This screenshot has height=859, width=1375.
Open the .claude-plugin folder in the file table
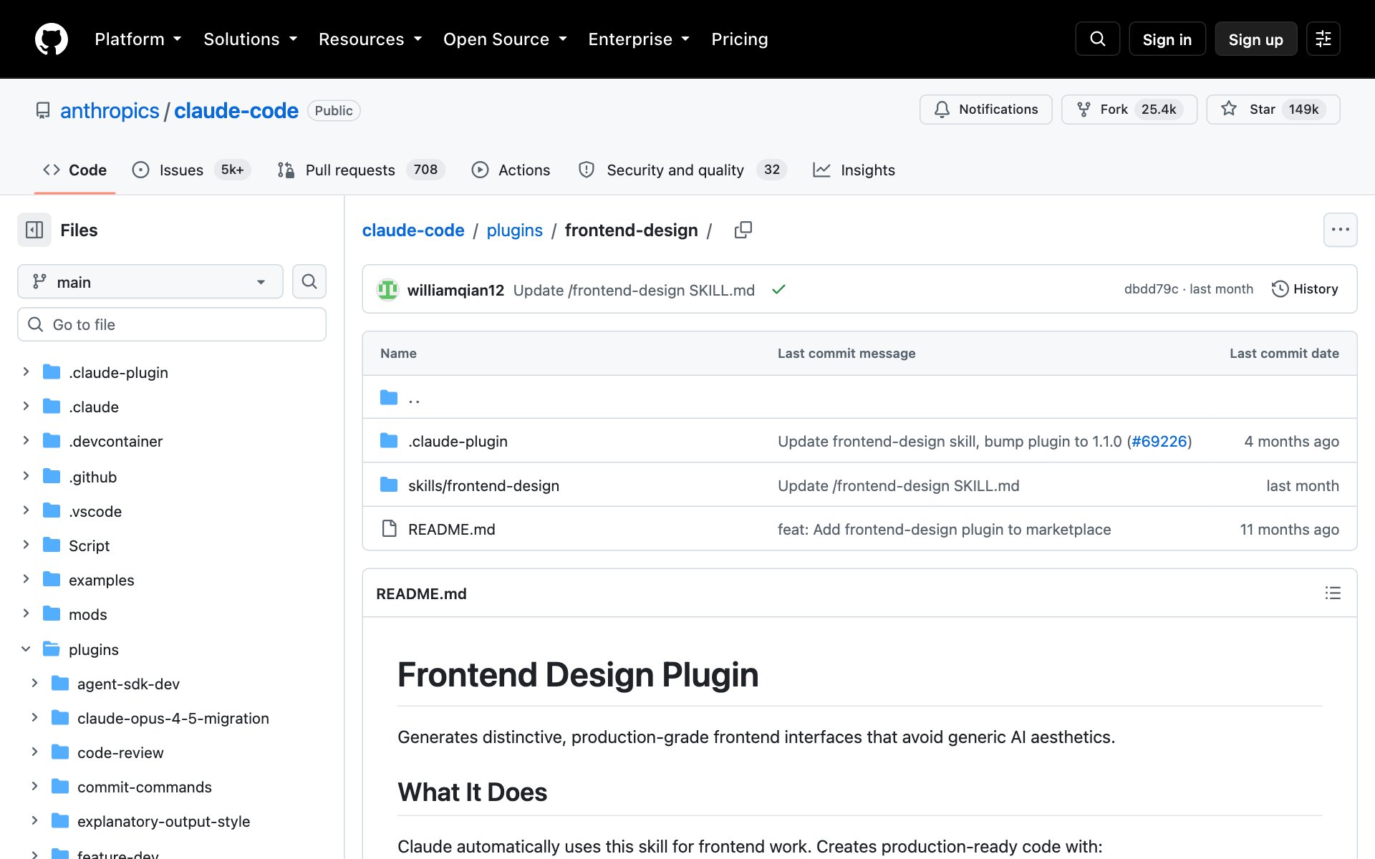pyautogui.click(x=458, y=441)
